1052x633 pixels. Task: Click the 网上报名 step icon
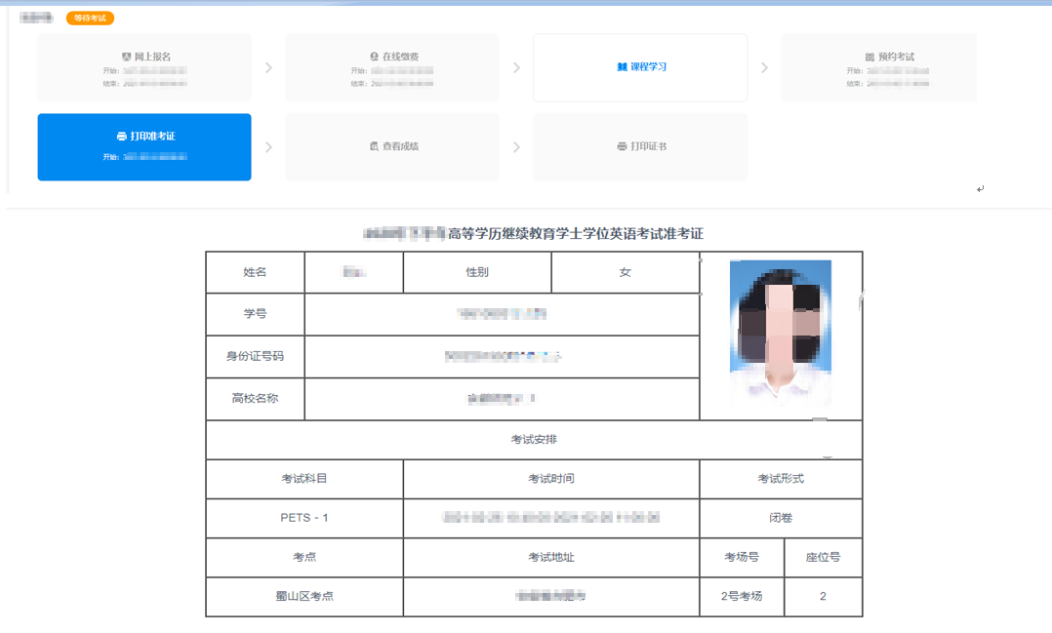(x=126, y=57)
